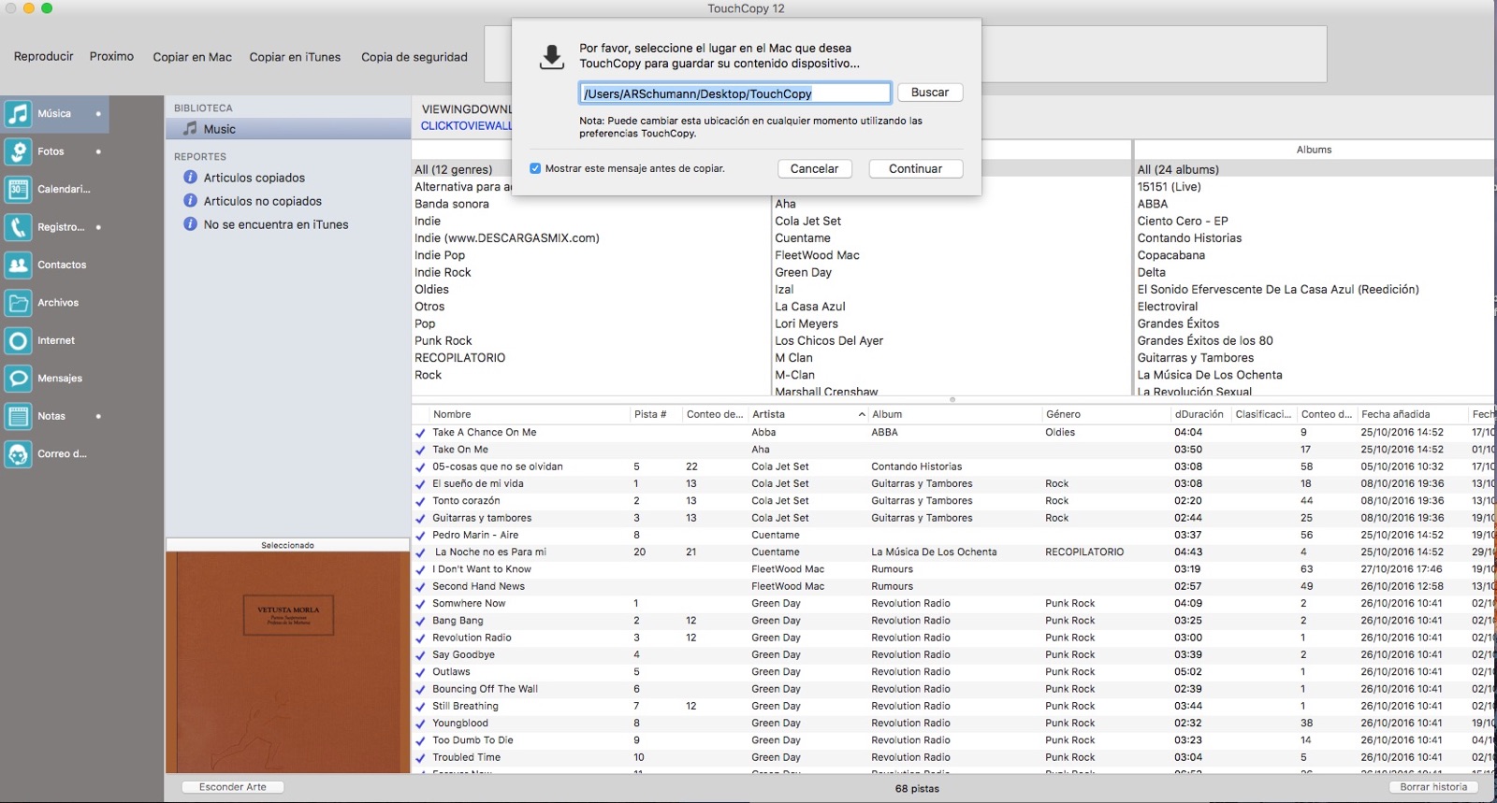Screen dimensions: 1497x803
Task: Click info icon beside Articulos copiados
Action: (x=190, y=178)
